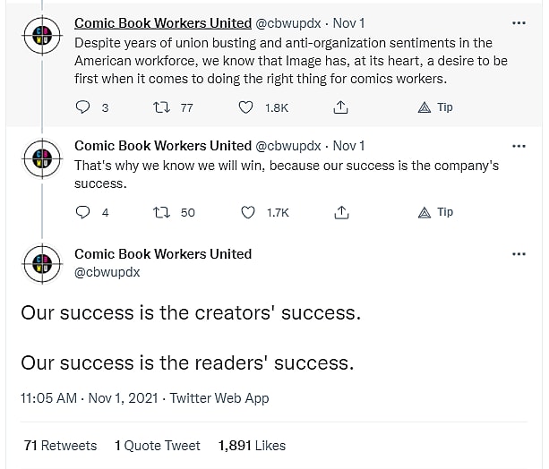Image resolution: width=549 pixels, height=469 pixels.
Task: View the 1 Quote Tweet
Action: [x=158, y=445]
